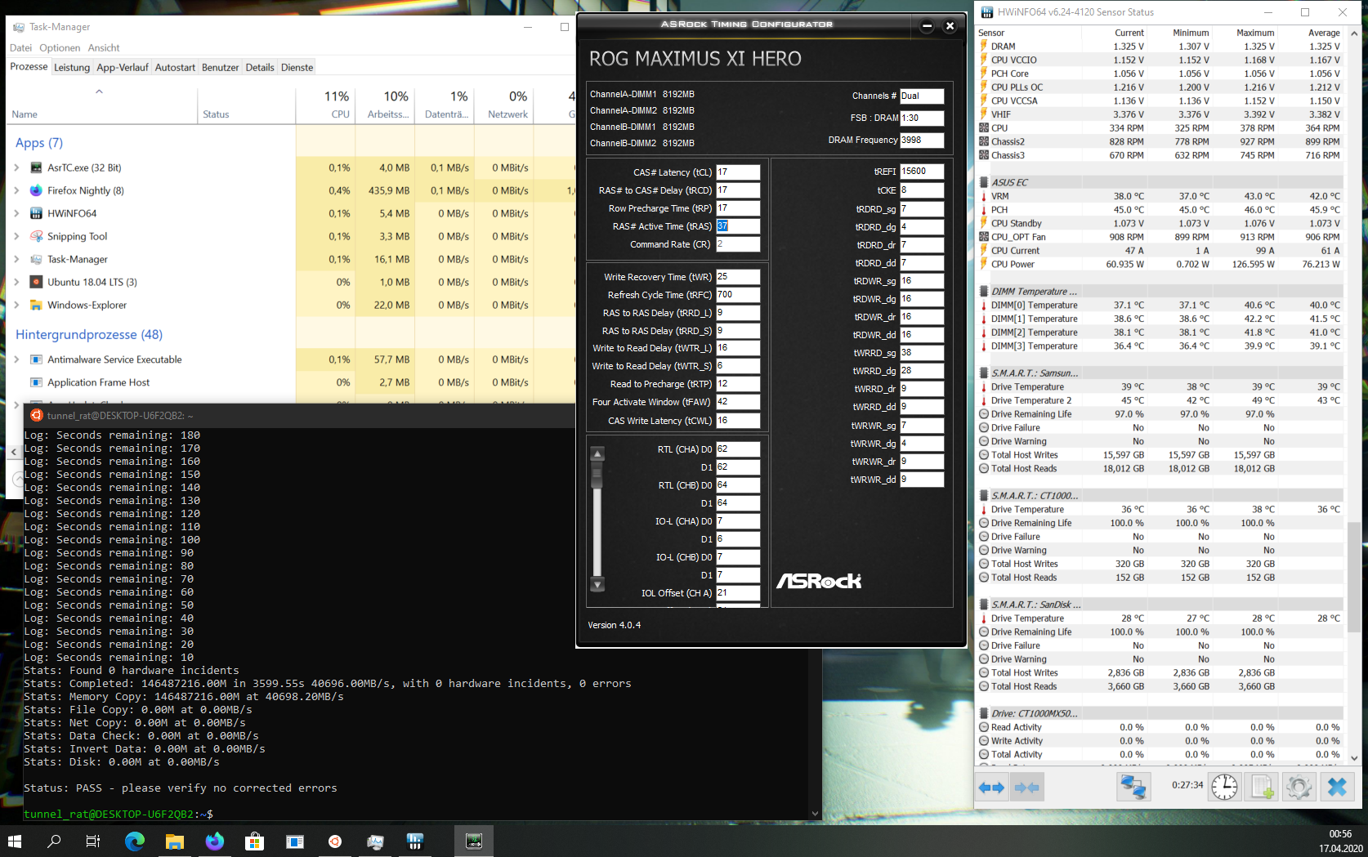Switch to the Ubuntu terminal taskbar icon
The image size is (1368, 857).
(x=335, y=841)
